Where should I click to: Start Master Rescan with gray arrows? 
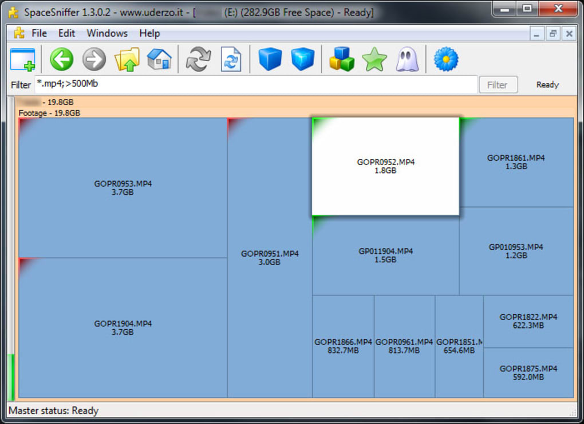(x=198, y=59)
